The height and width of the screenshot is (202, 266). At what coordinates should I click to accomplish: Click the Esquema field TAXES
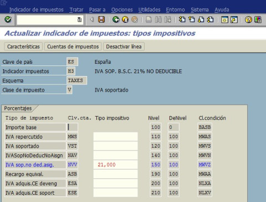click(76, 80)
